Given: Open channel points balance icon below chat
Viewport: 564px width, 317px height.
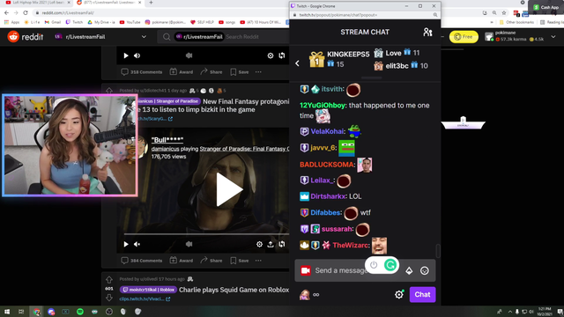Looking at the screenshot, I should 309,295.
